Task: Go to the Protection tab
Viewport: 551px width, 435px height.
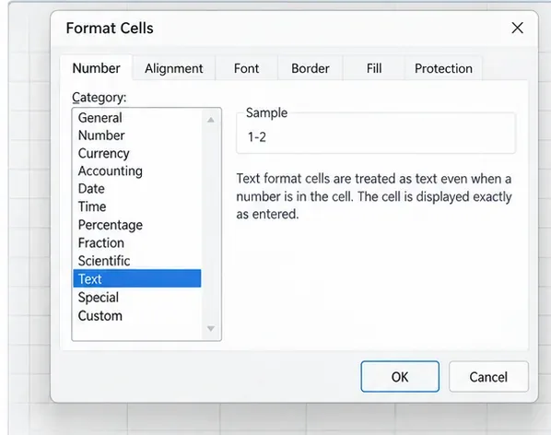Action: tap(443, 68)
